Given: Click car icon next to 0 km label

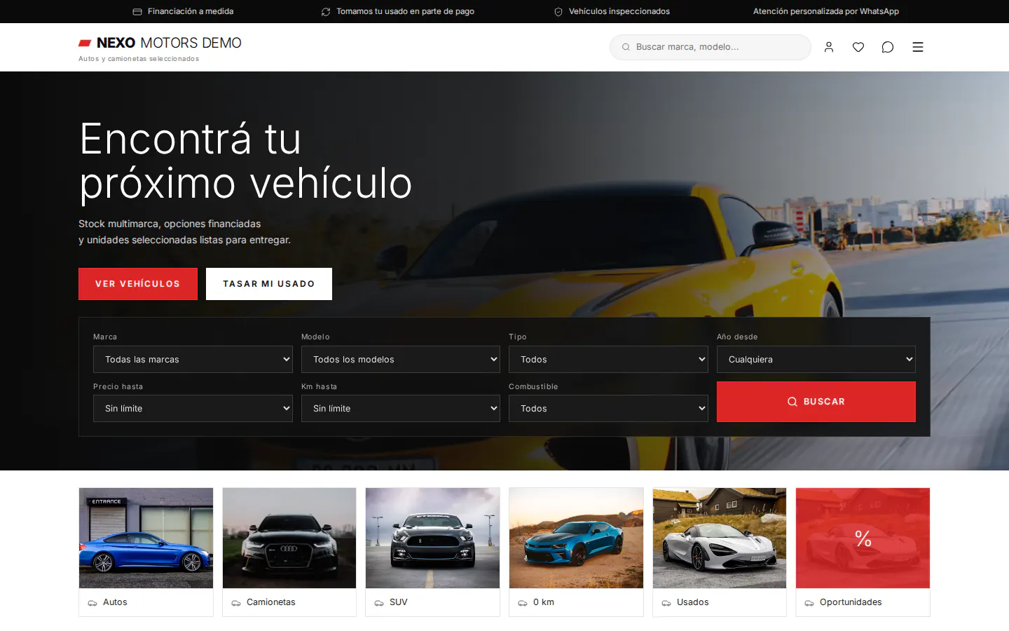Looking at the screenshot, I should [x=523, y=603].
